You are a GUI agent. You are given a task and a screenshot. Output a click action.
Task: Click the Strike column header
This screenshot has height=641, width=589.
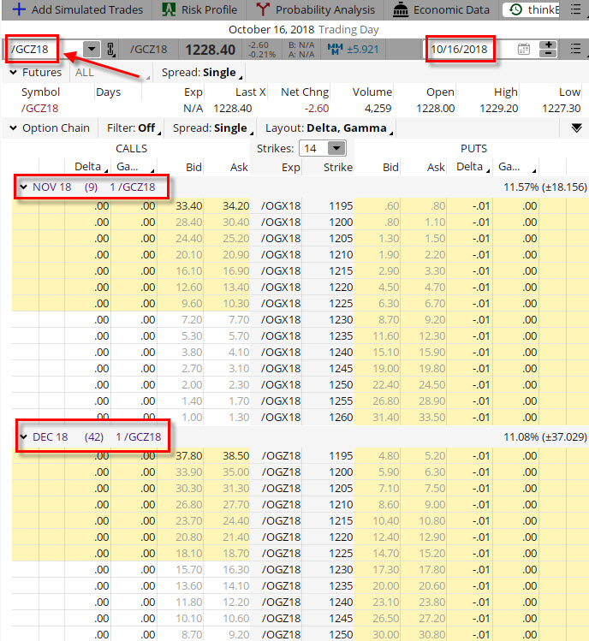coord(337,167)
